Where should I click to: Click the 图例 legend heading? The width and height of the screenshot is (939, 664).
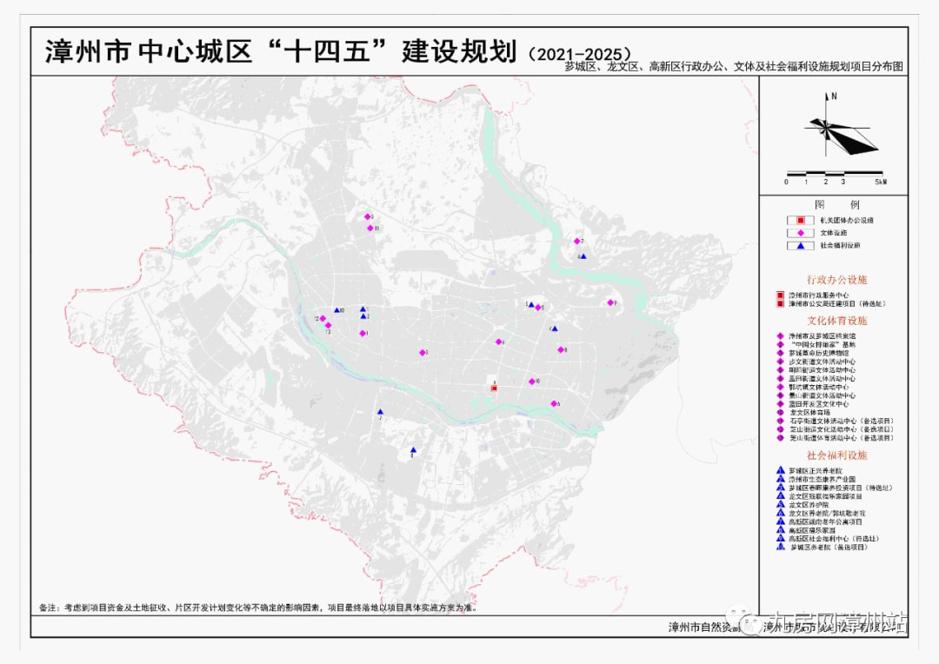[836, 204]
